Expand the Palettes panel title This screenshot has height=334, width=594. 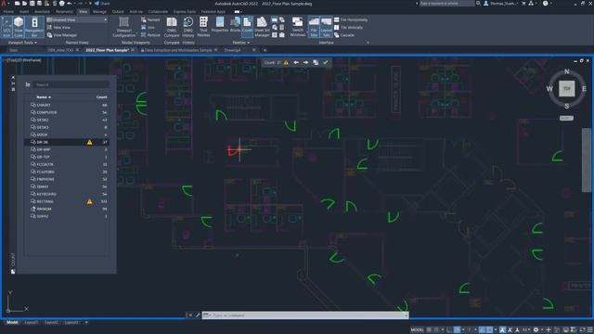coord(241,43)
